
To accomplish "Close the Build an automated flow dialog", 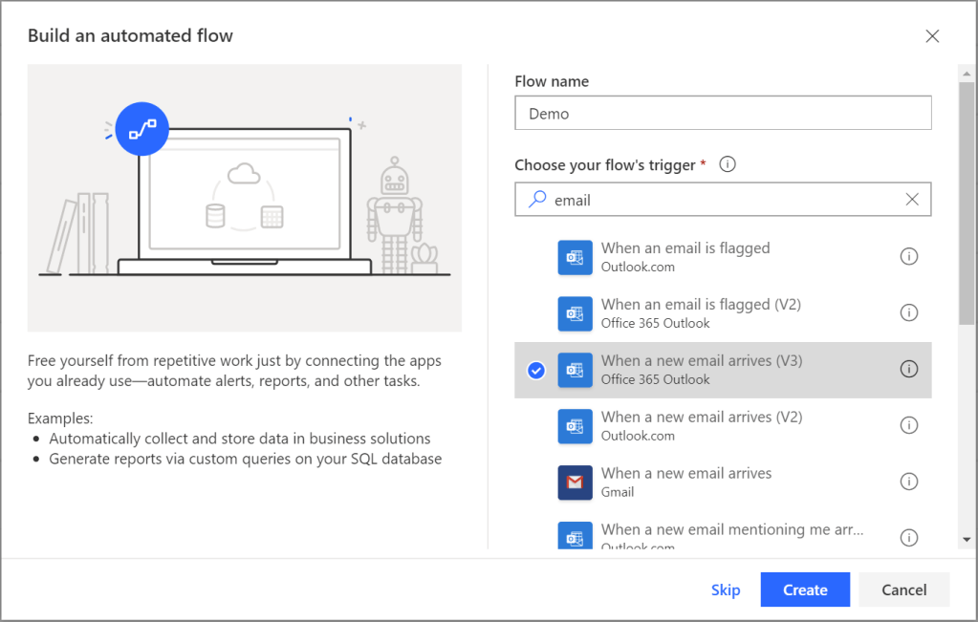I will [932, 36].
